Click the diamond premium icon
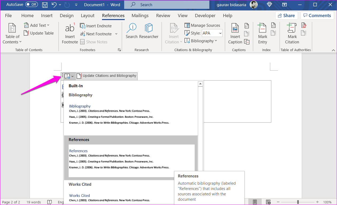337x205 pixels. pos(269,5)
